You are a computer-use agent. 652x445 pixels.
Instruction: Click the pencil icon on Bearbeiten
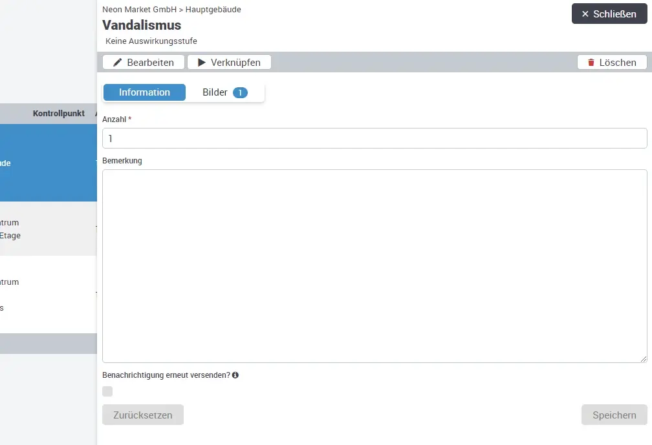tap(117, 63)
